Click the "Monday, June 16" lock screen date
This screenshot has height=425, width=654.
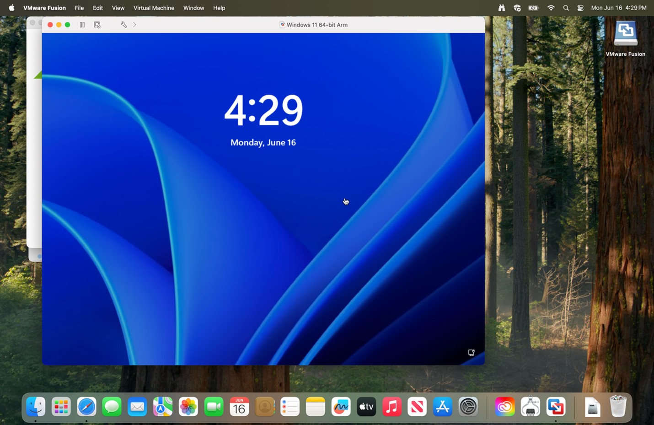(263, 143)
